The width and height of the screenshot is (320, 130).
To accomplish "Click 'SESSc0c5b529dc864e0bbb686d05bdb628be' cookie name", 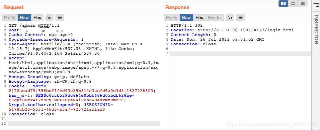I will (x=84, y=95).
